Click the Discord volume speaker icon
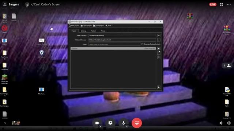This screenshot has height=131, width=234. tap(221, 123)
